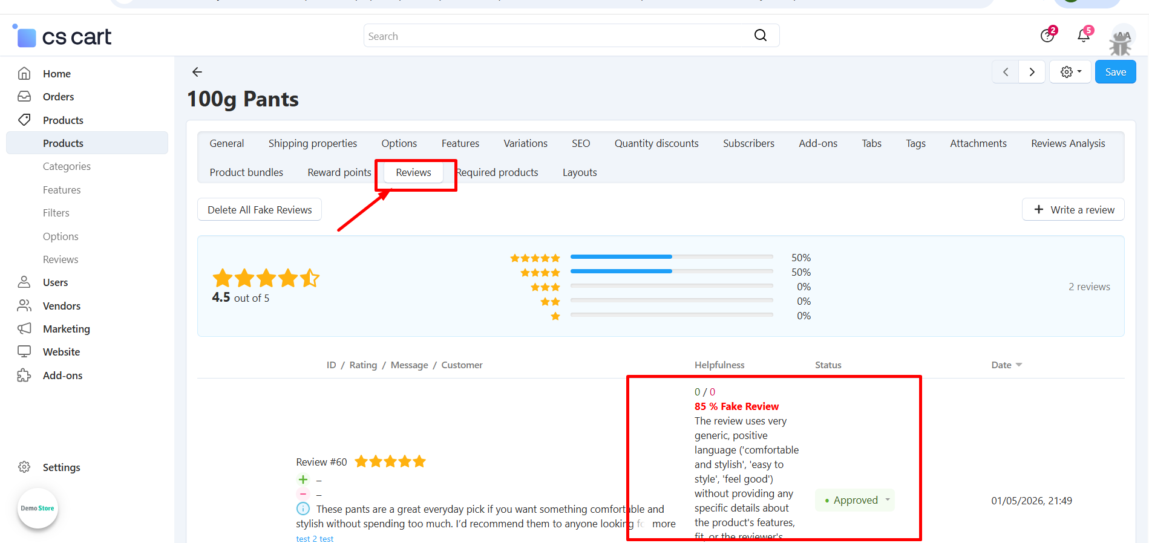Click the Write a review button
This screenshot has width=1149, height=543.
pyautogui.click(x=1073, y=210)
